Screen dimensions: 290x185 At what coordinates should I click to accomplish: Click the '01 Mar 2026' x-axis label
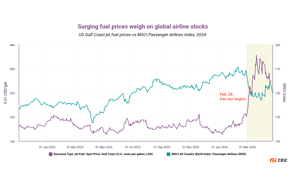click(248, 147)
